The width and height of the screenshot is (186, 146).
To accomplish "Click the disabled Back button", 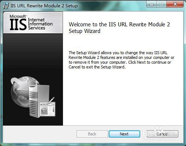I will [x=92, y=134].
